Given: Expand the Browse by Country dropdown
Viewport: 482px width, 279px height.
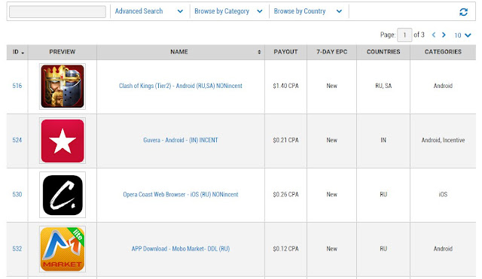Looking at the screenshot, I should point(308,11).
